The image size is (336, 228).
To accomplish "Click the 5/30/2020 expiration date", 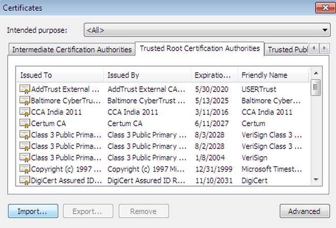I will pyautogui.click(x=212, y=89).
